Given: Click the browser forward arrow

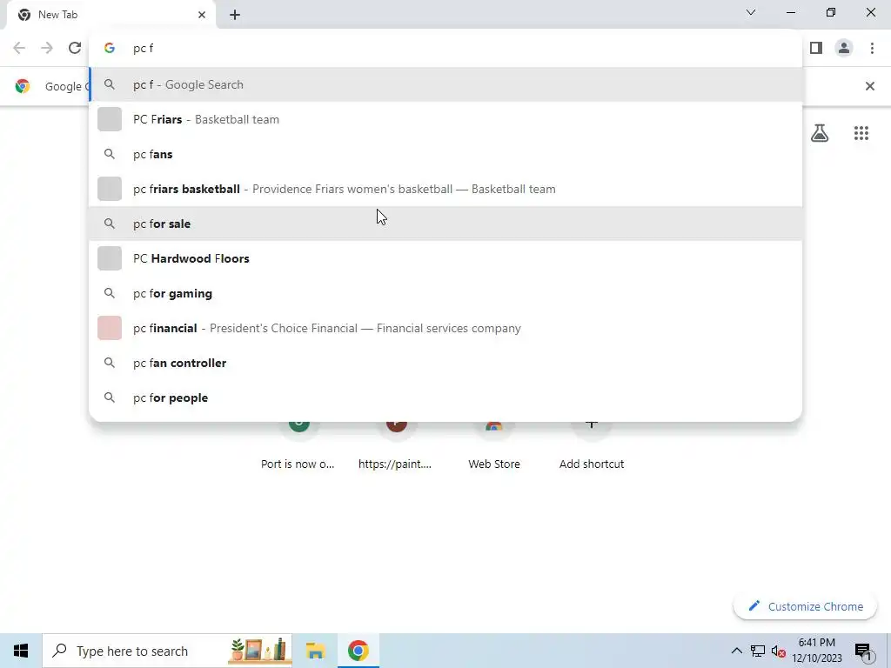Looking at the screenshot, I should click(x=47, y=49).
